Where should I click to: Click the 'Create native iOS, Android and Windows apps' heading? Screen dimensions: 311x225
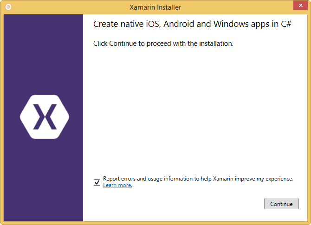click(x=192, y=24)
